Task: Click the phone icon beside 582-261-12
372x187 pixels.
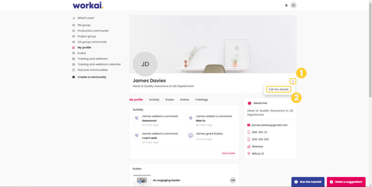Action: pos(248,132)
